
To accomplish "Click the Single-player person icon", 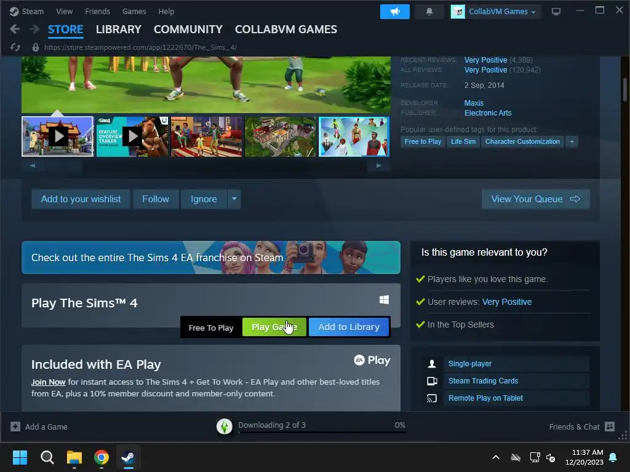I will click(432, 364).
